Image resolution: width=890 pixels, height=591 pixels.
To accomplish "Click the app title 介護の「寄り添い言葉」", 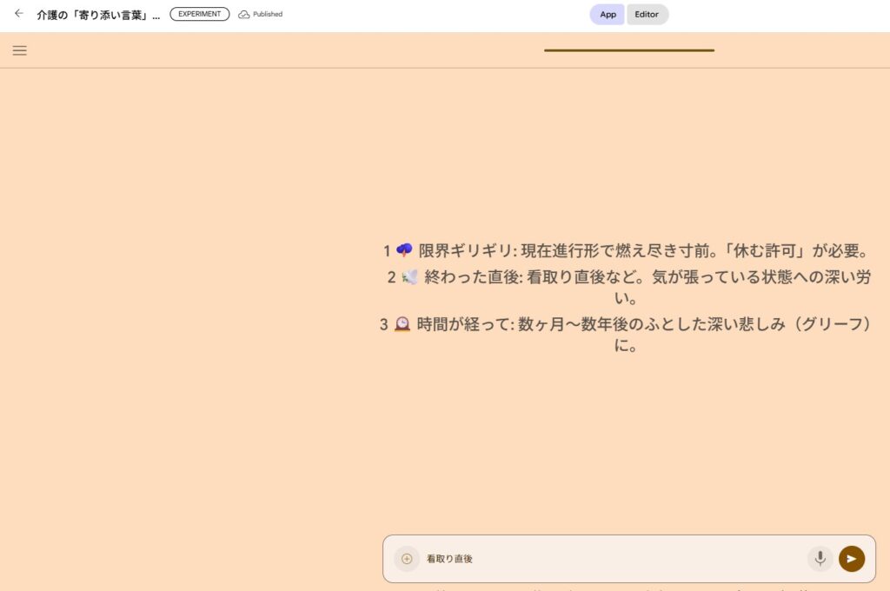I will (x=98, y=15).
